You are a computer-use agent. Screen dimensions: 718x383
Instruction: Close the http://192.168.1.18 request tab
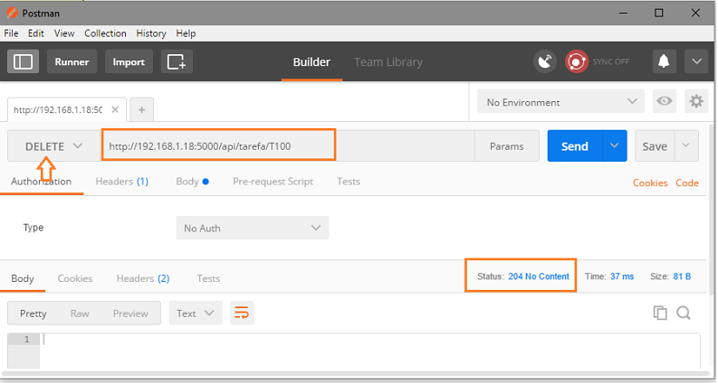click(x=115, y=109)
